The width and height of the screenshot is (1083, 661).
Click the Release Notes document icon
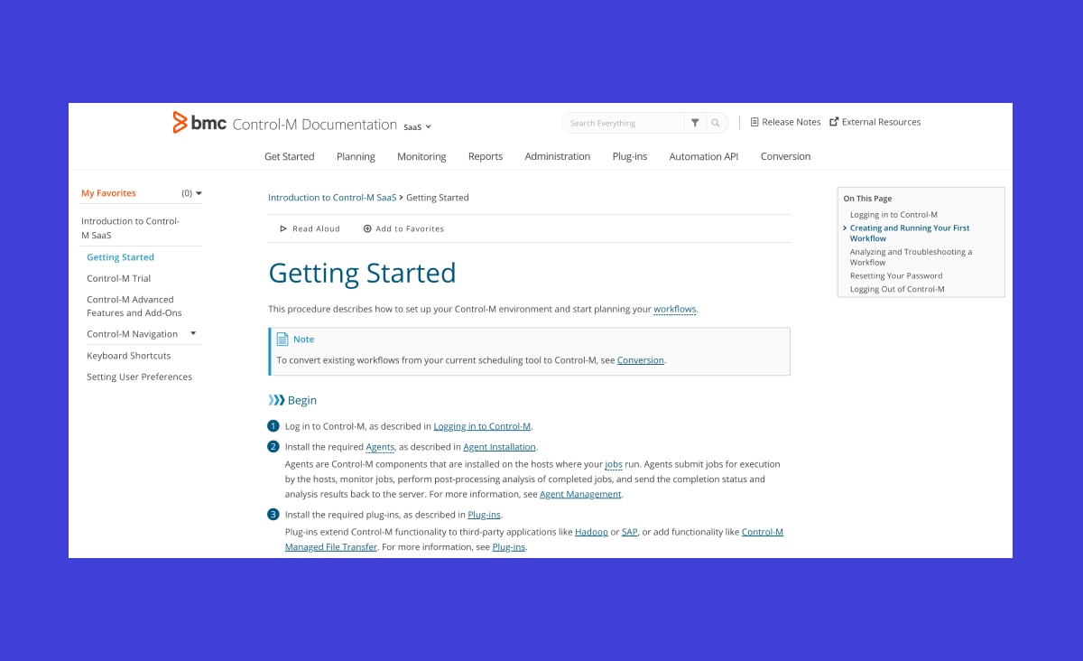tap(754, 121)
